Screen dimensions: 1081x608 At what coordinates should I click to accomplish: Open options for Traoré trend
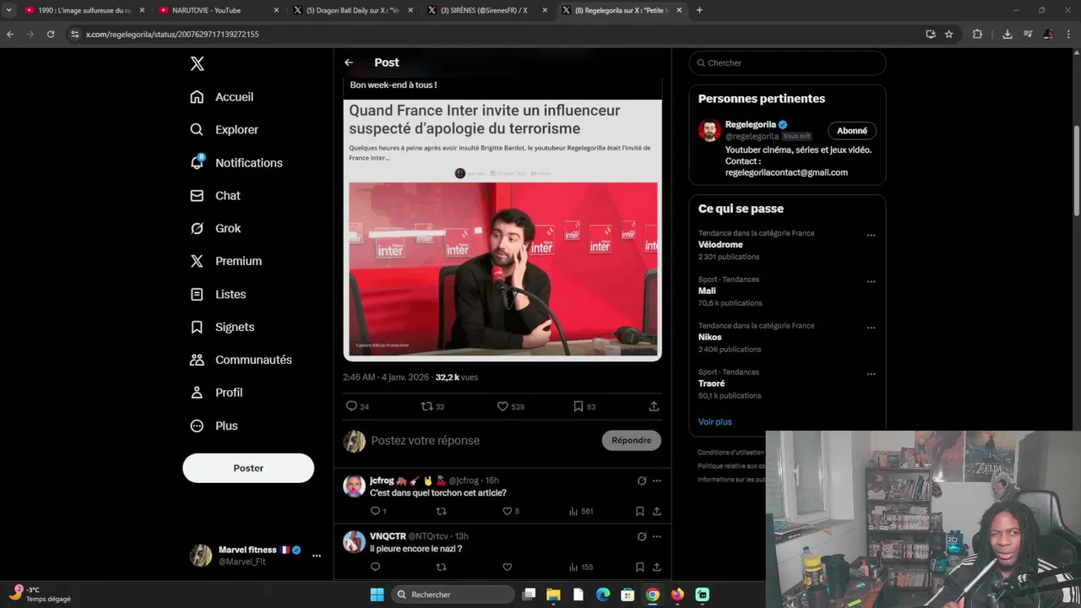coord(871,374)
